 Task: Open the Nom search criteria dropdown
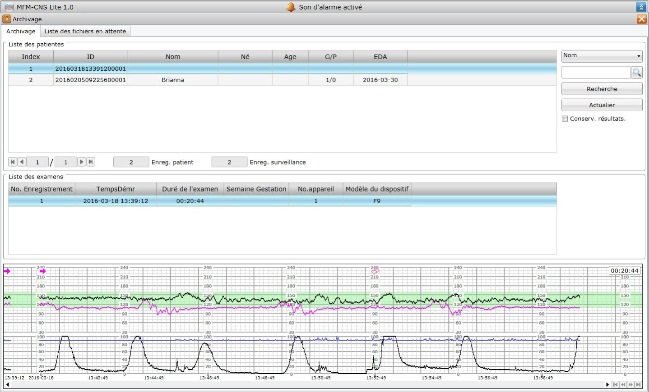[x=602, y=56]
